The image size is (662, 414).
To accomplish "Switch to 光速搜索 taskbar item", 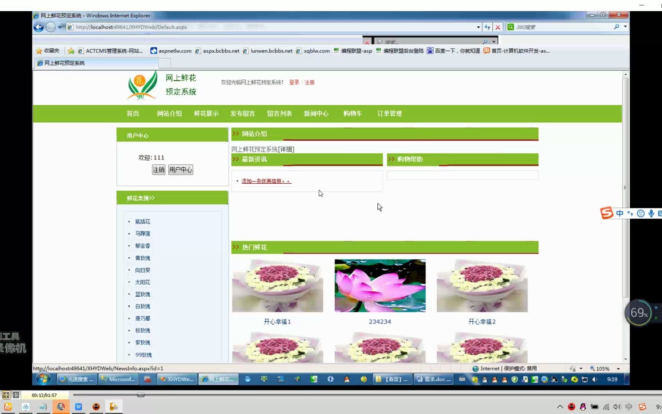I will [76, 379].
